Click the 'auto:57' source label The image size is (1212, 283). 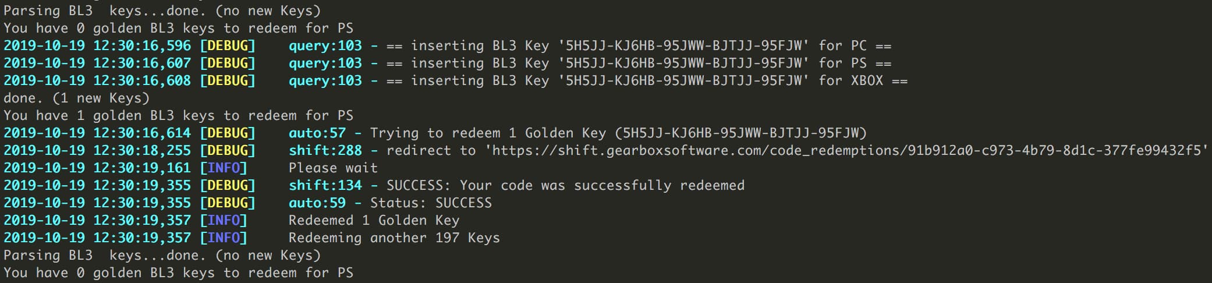point(317,133)
